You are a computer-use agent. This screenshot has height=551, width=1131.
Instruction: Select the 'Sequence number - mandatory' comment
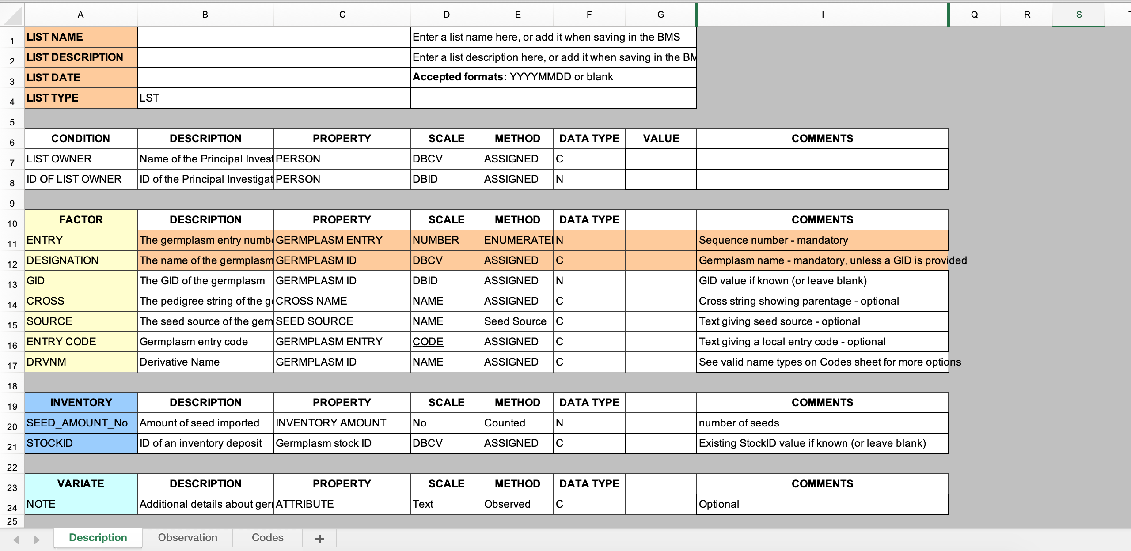pos(823,240)
